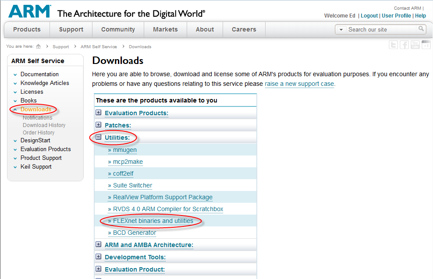Open the YouTube social icon

coord(415,45)
